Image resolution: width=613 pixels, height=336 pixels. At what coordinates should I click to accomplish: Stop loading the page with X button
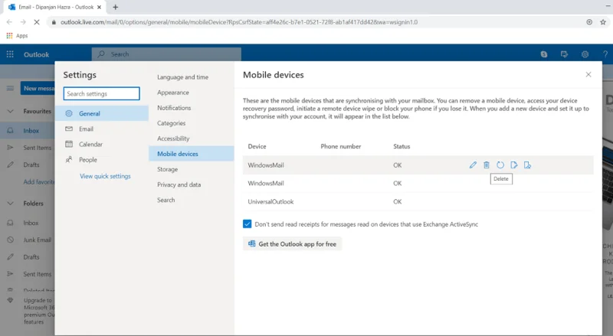pyautogui.click(x=36, y=22)
